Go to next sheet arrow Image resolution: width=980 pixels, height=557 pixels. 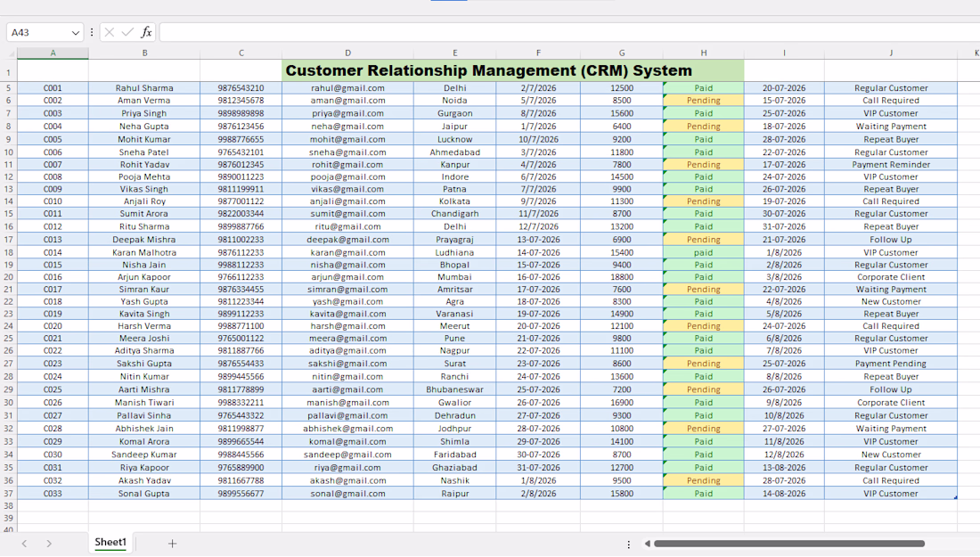(x=49, y=544)
